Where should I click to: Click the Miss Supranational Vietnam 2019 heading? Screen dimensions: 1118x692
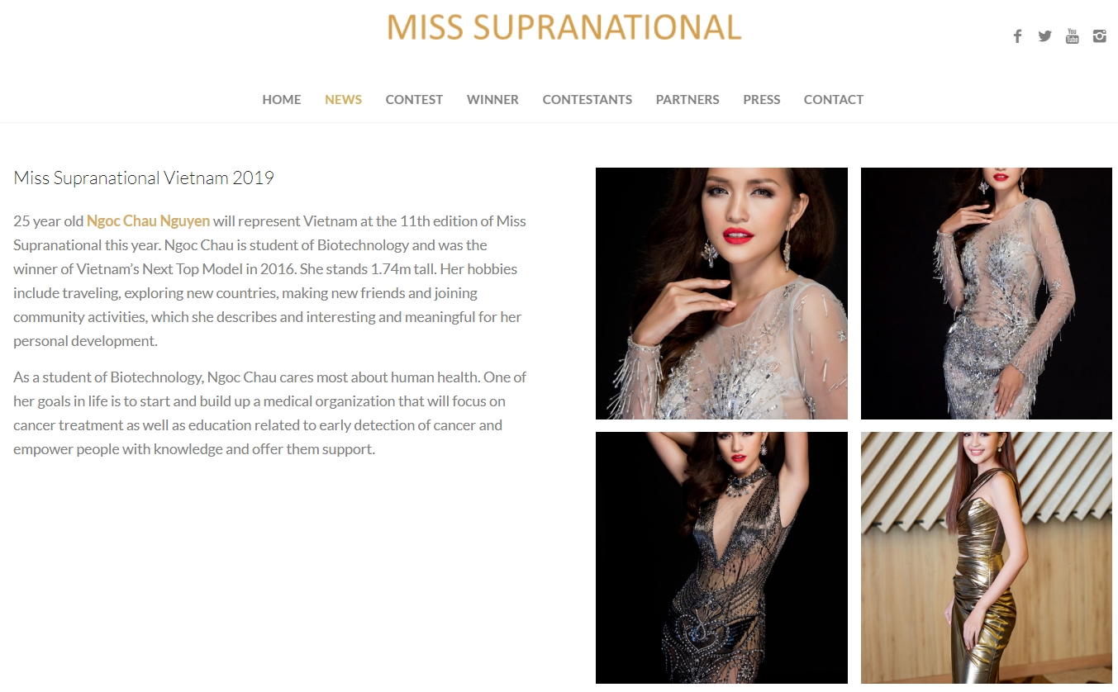(144, 178)
